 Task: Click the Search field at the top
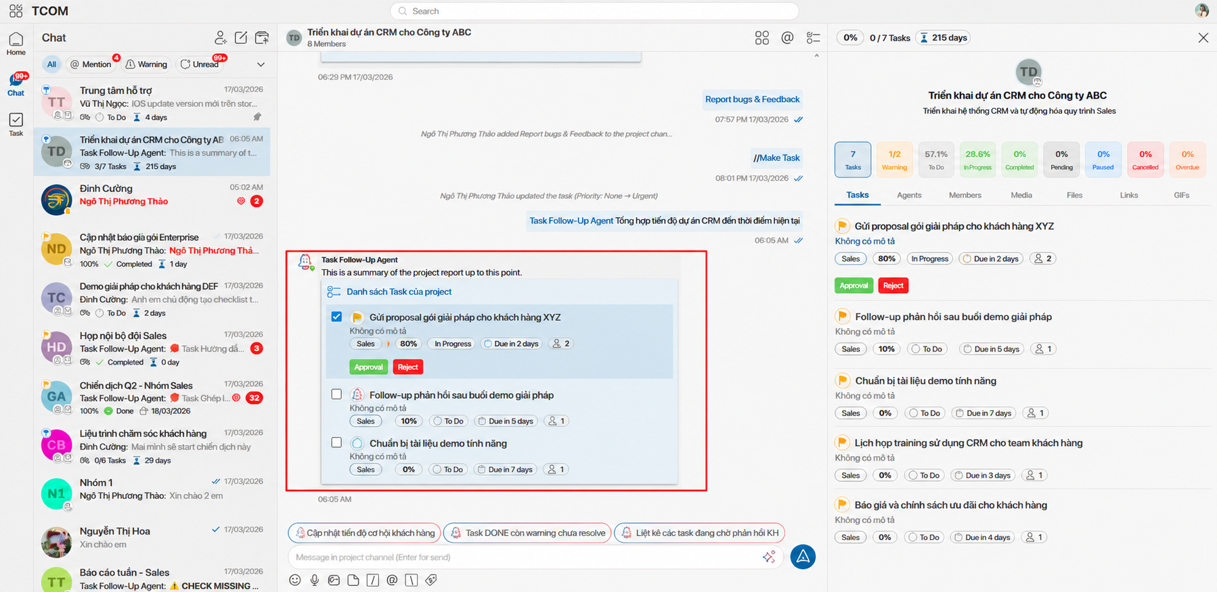click(594, 11)
